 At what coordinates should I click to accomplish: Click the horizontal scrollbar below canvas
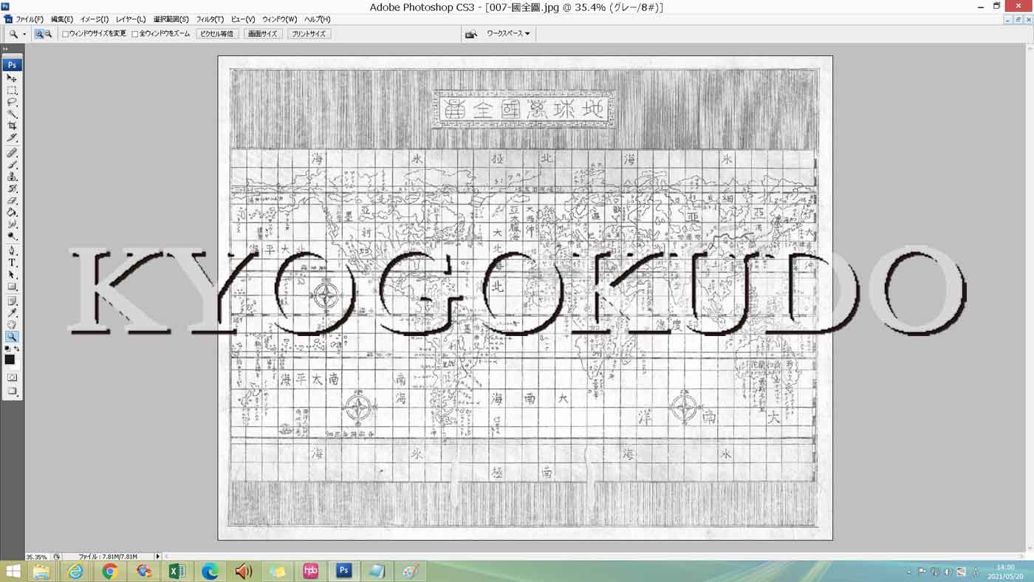pyautogui.click(x=594, y=556)
